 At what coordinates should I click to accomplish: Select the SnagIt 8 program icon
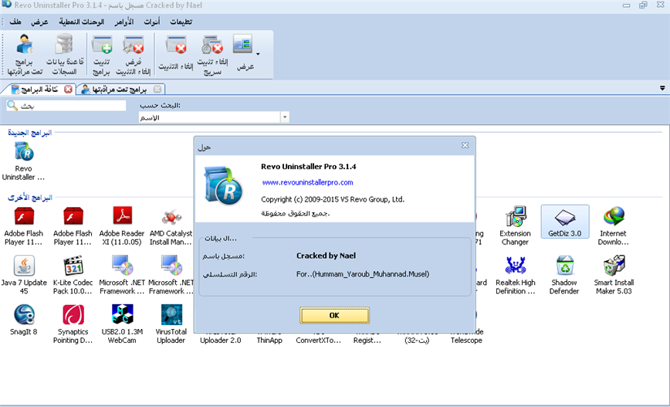(24, 323)
